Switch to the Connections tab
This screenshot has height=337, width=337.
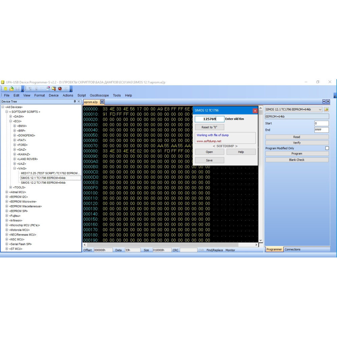292,249
